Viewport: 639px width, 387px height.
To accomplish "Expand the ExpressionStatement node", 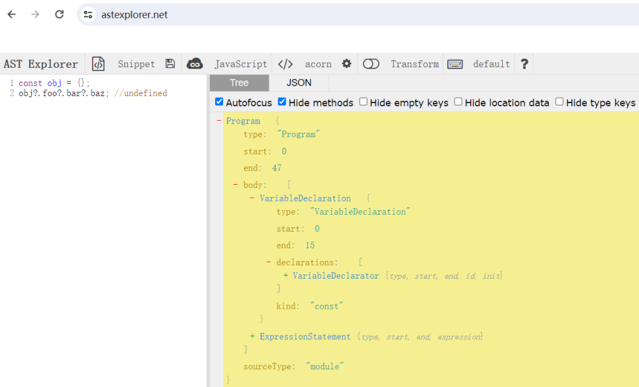I will pos(252,337).
